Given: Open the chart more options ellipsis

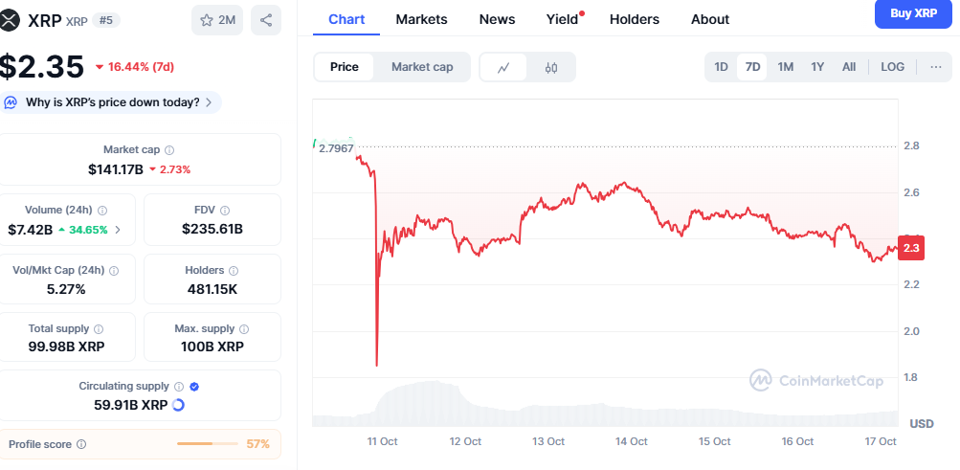Looking at the screenshot, I should coord(935,67).
